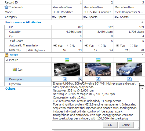Select the Description row header

click(x=28, y=79)
